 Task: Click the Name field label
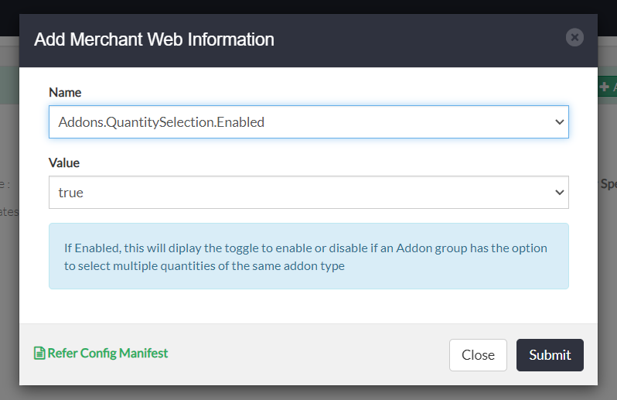coord(65,92)
